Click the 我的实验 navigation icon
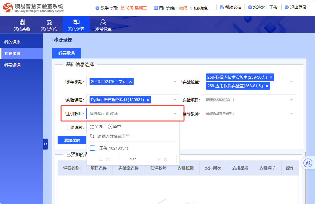Image resolution: width=315 pixels, height=204 pixels. (22, 22)
